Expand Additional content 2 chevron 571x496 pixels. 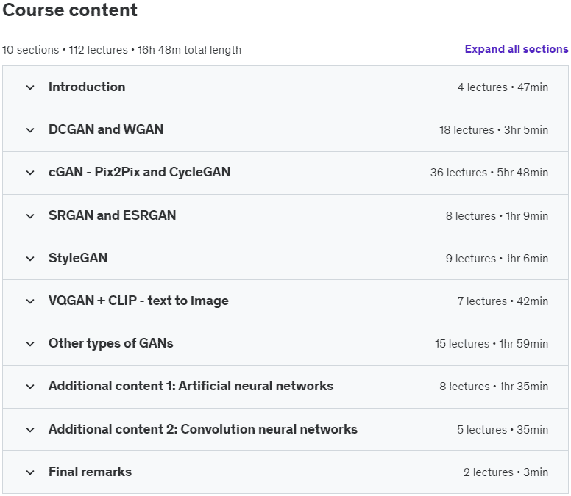pos(30,430)
